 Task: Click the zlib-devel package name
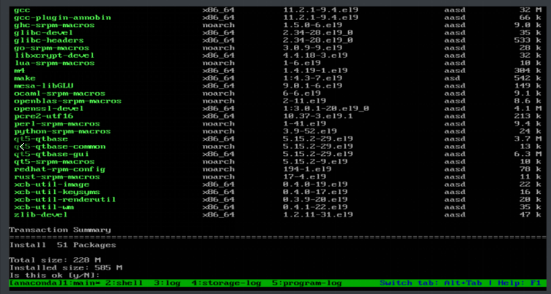click(41, 215)
